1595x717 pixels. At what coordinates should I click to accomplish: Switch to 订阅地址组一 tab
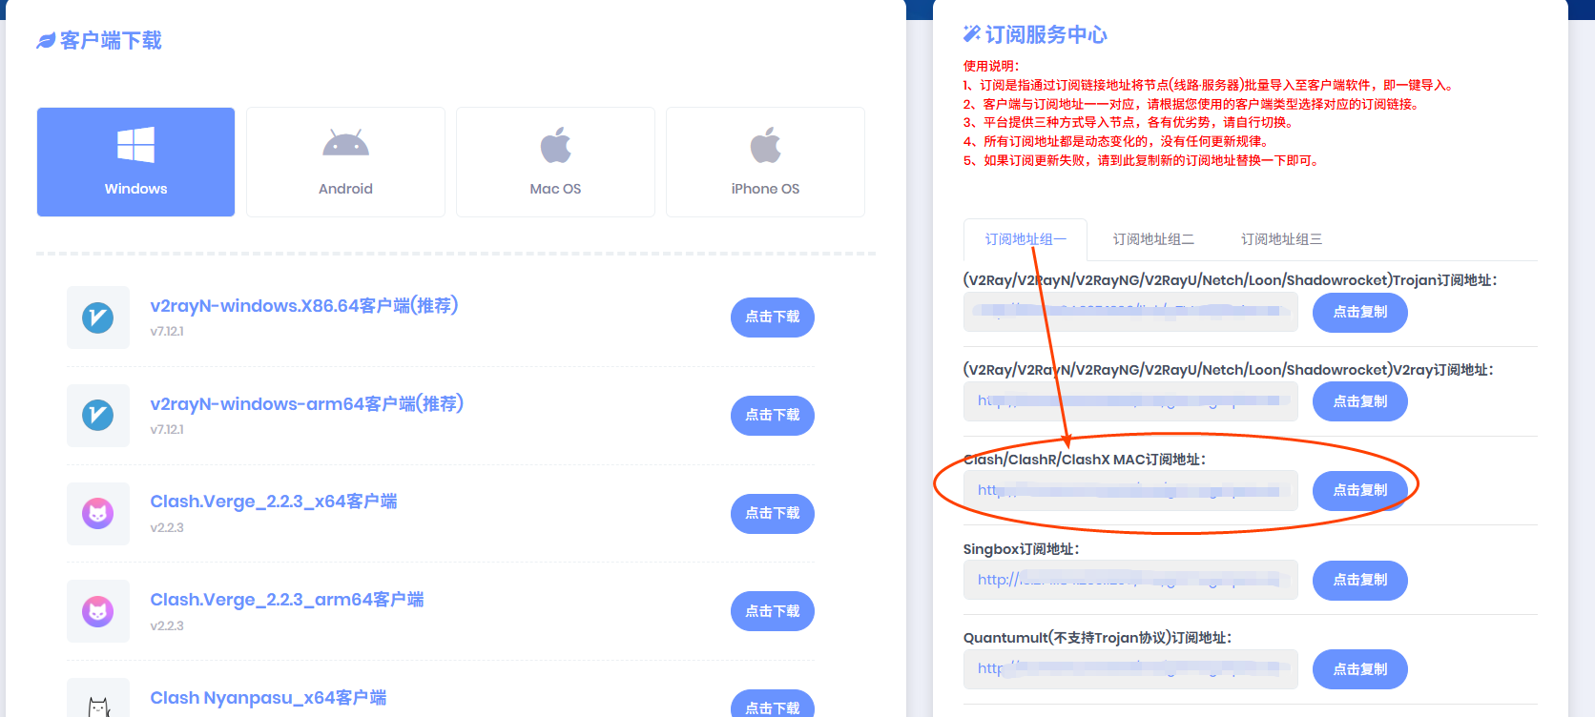point(1025,239)
